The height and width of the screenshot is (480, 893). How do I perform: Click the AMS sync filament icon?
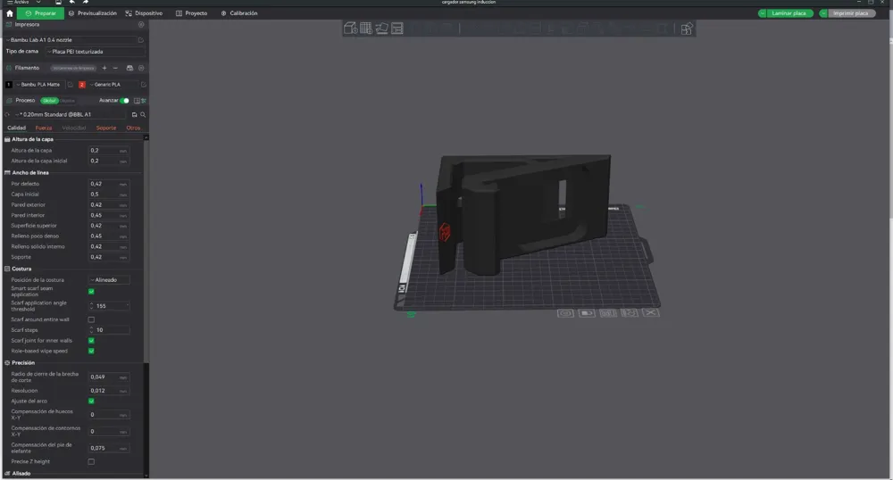129,68
